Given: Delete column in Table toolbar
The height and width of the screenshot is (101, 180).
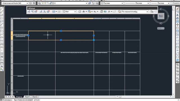Looking at the screenshot, I should 48,12.
